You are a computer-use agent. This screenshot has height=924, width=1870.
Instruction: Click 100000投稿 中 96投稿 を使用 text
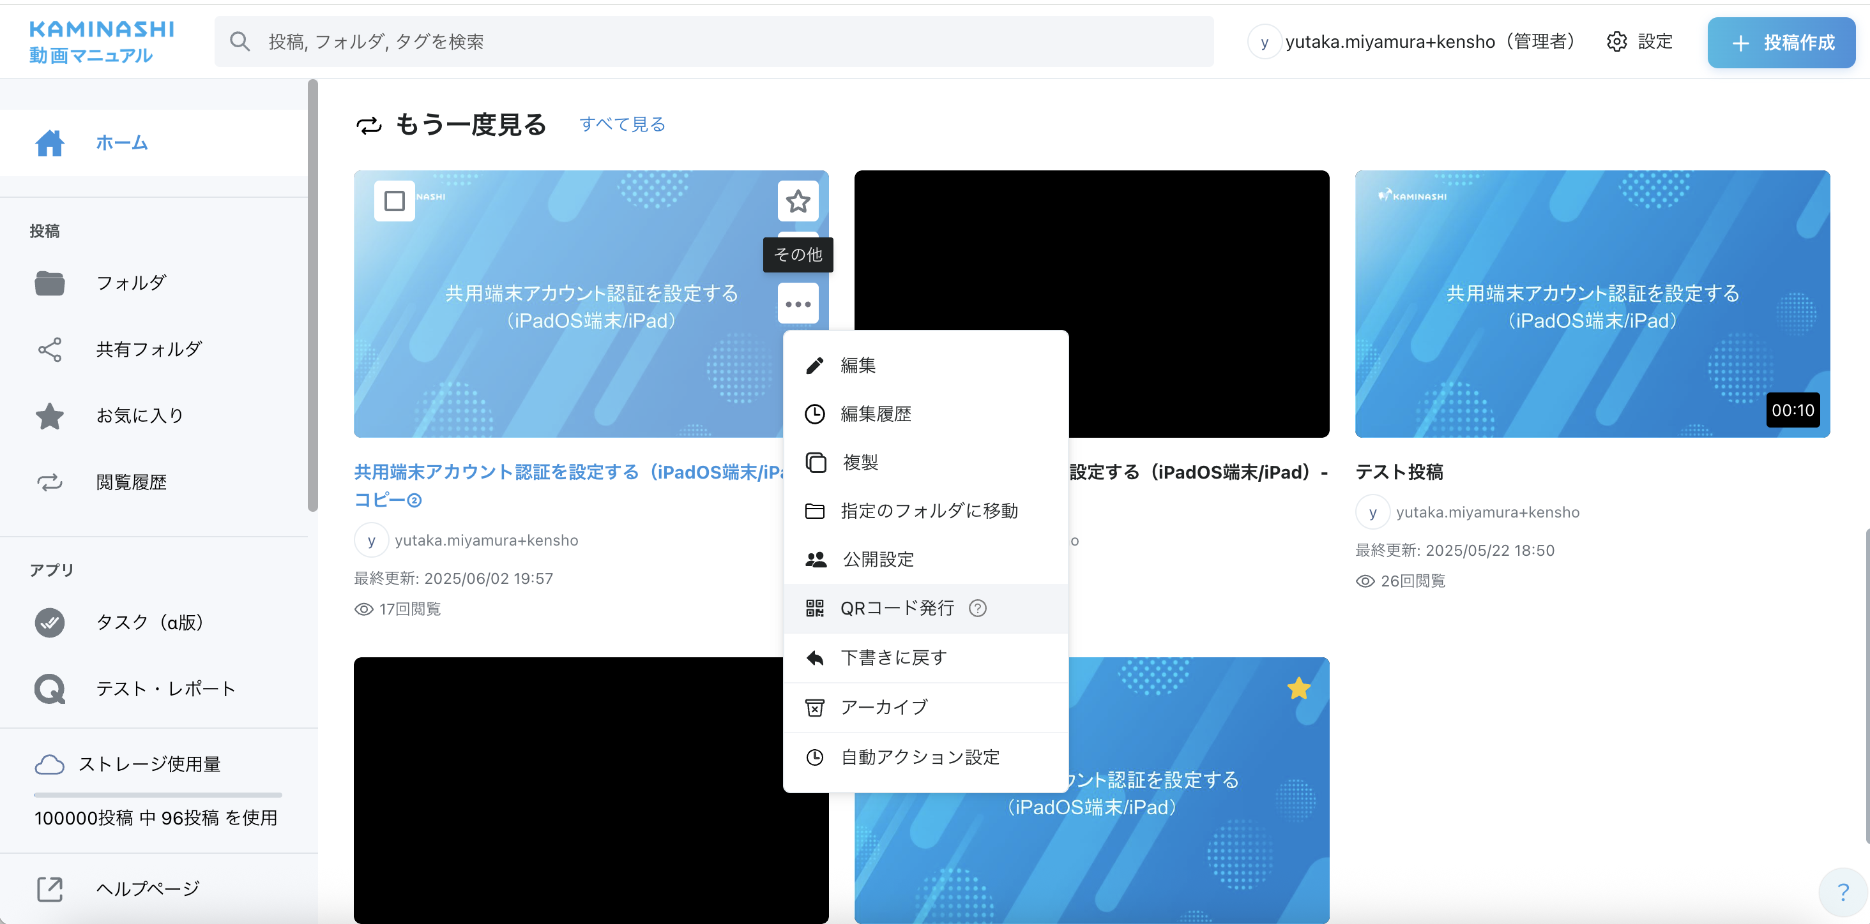pos(156,818)
